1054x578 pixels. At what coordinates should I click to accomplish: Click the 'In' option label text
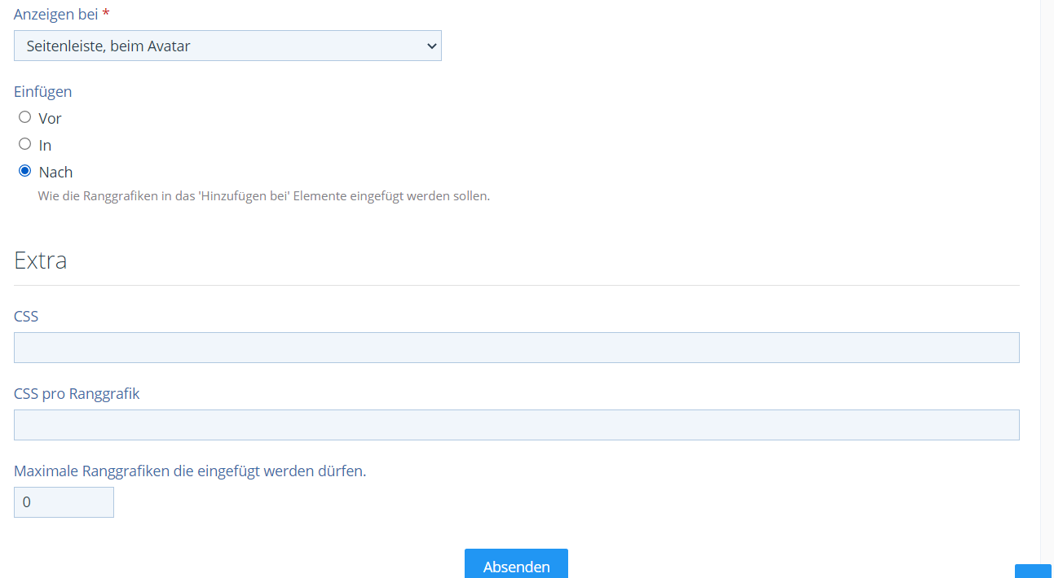pyautogui.click(x=46, y=146)
